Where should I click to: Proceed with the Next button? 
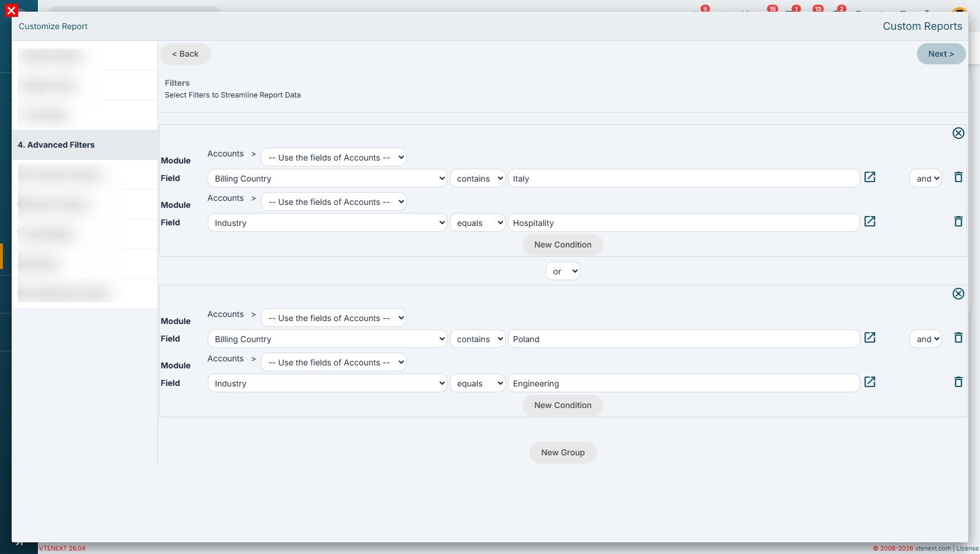pyautogui.click(x=941, y=54)
